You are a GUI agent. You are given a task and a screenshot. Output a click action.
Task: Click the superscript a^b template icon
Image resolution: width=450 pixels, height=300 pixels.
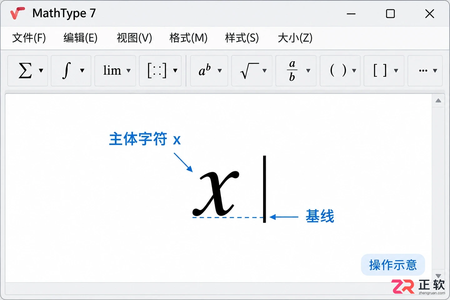(205, 70)
